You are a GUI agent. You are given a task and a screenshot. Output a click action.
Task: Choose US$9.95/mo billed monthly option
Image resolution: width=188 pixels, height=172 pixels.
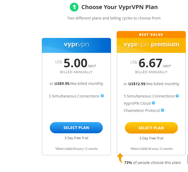[x=76, y=84]
